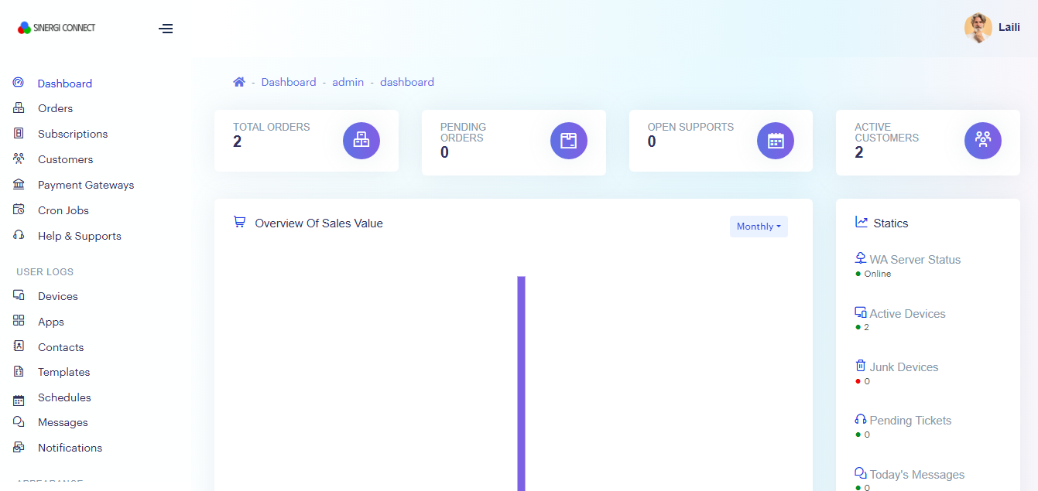The width and height of the screenshot is (1038, 491).
Task: Open the Monthly period dropdown
Action: pos(759,227)
